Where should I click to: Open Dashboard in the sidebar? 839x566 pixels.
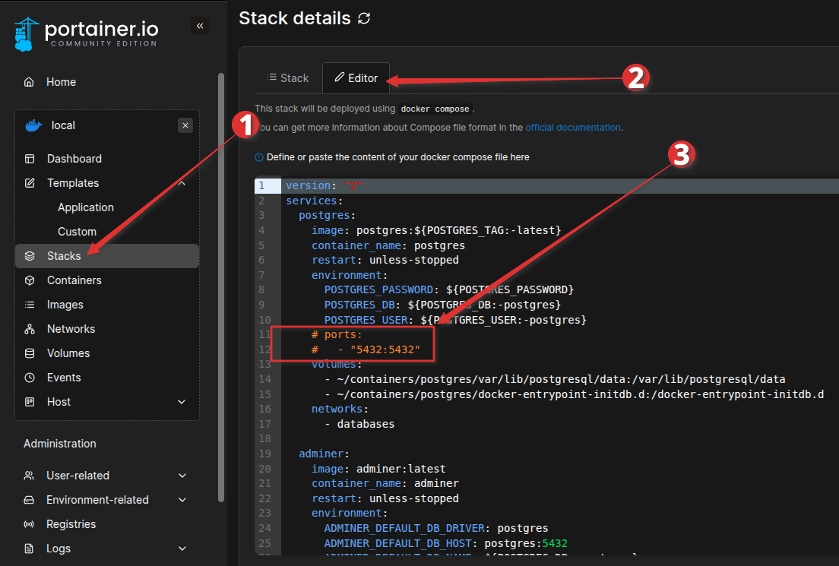74,159
